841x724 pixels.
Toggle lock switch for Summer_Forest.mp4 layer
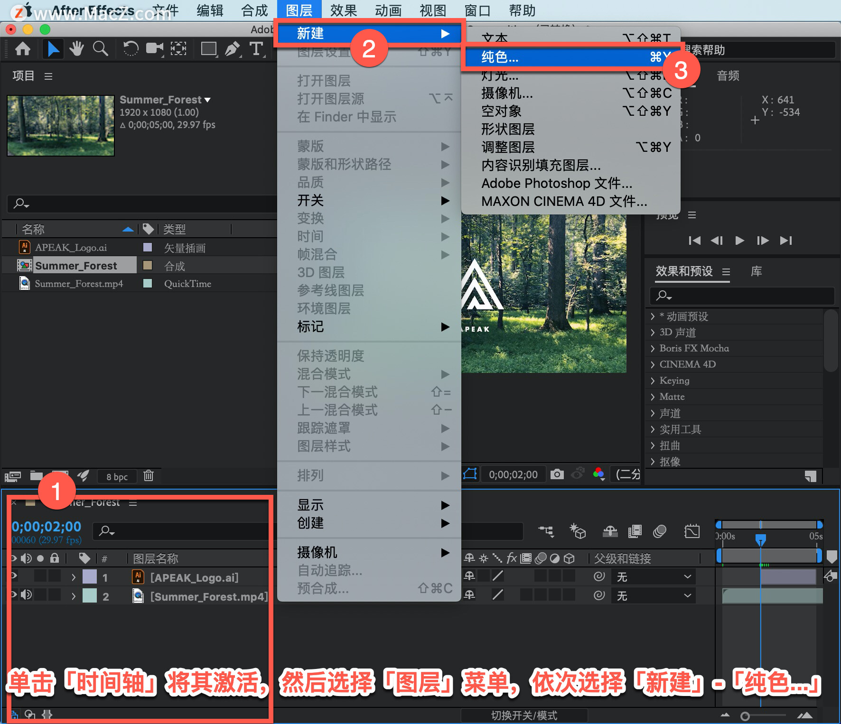tap(55, 595)
